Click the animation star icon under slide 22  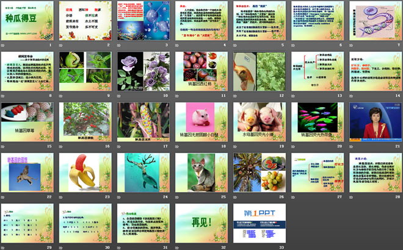(3, 197)
